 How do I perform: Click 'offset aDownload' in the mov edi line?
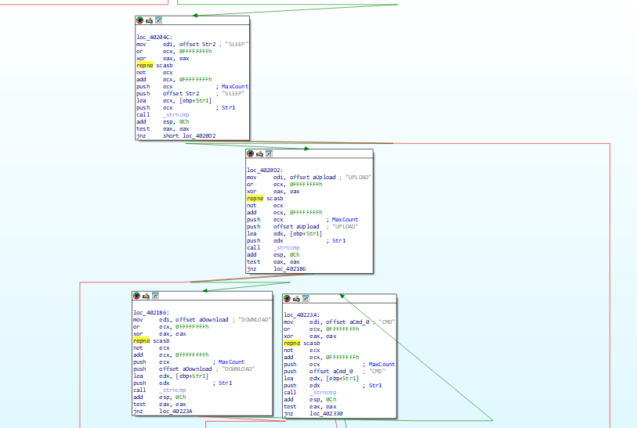(202, 320)
